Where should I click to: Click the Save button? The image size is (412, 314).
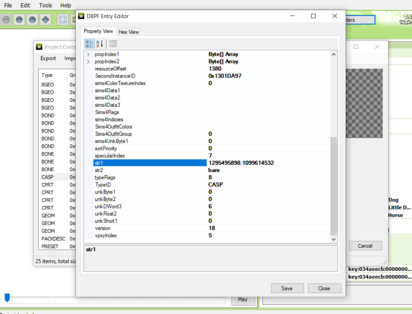pyautogui.click(x=287, y=288)
